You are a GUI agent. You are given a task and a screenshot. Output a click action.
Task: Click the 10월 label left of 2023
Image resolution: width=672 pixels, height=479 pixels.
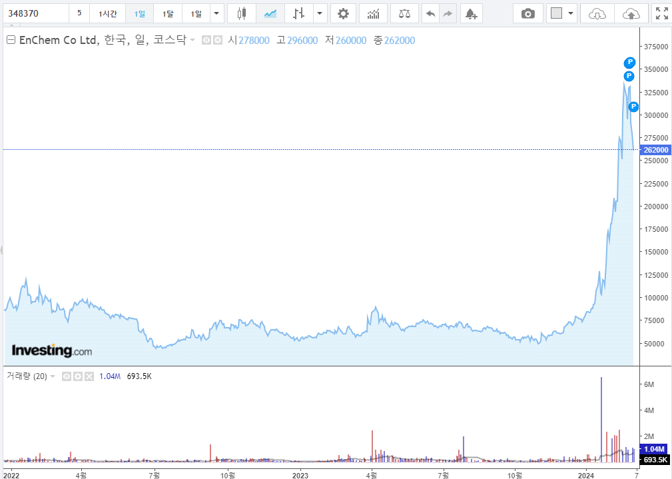point(228,475)
